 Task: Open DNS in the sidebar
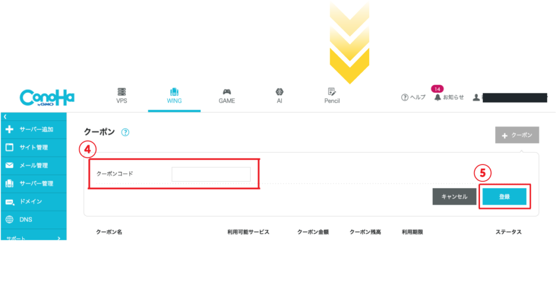34,220
